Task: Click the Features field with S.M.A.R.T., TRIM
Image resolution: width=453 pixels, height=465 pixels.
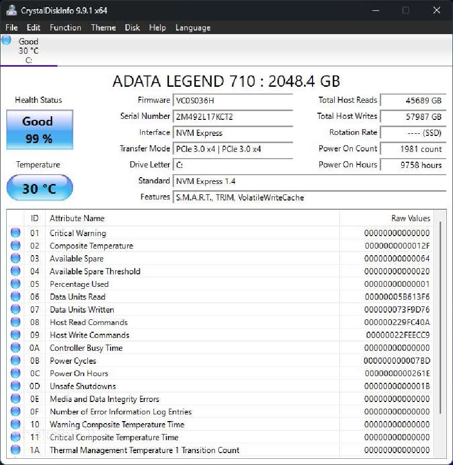Action: click(x=309, y=197)
